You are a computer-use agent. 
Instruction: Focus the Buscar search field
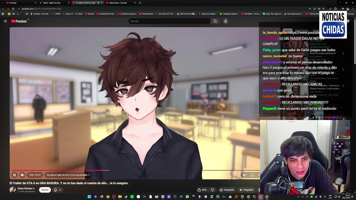(169, 21)
